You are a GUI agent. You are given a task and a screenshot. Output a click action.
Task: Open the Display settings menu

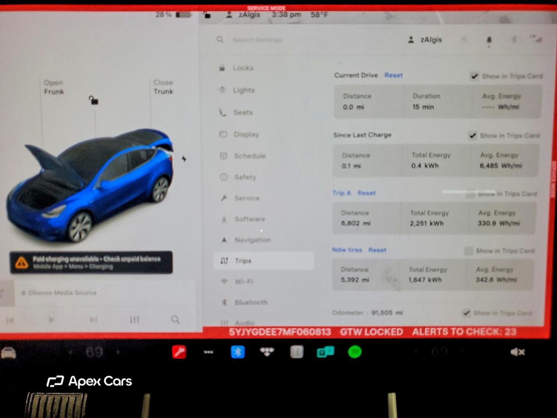pyautogui.click(x=246, y=135)
